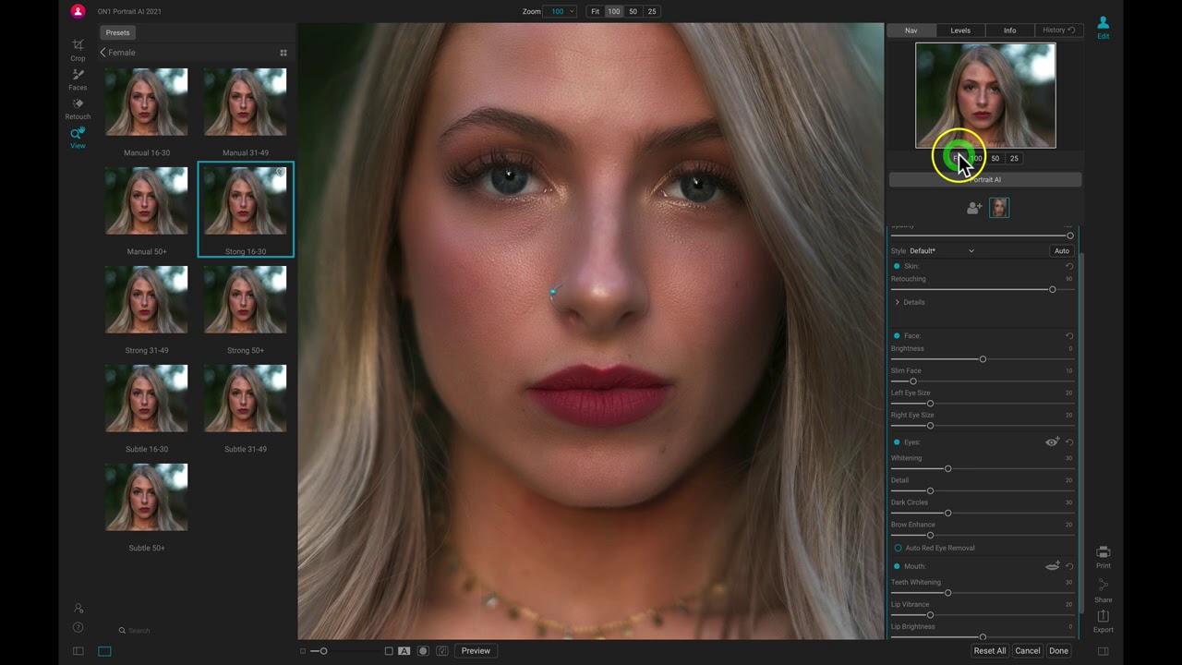The image size is (1182, 665).
Task: Click the Share icon
Action: [x=1103, y=589]
